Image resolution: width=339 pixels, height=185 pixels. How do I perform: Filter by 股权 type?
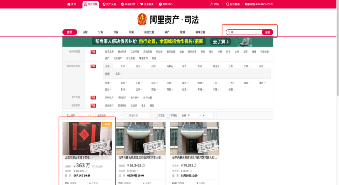[203, 52]
